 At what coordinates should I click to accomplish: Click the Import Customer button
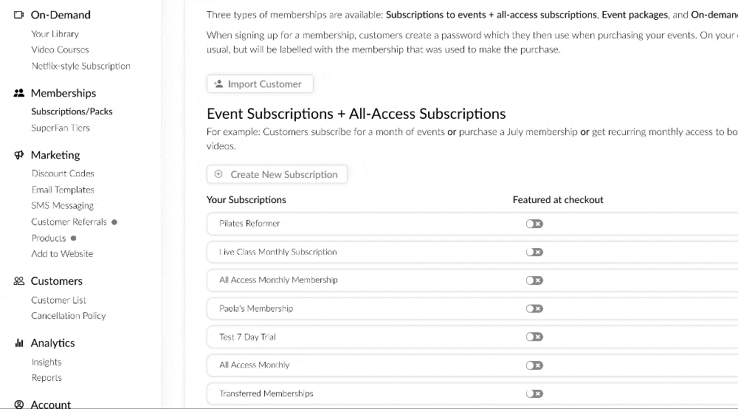[x=260, y=83]
